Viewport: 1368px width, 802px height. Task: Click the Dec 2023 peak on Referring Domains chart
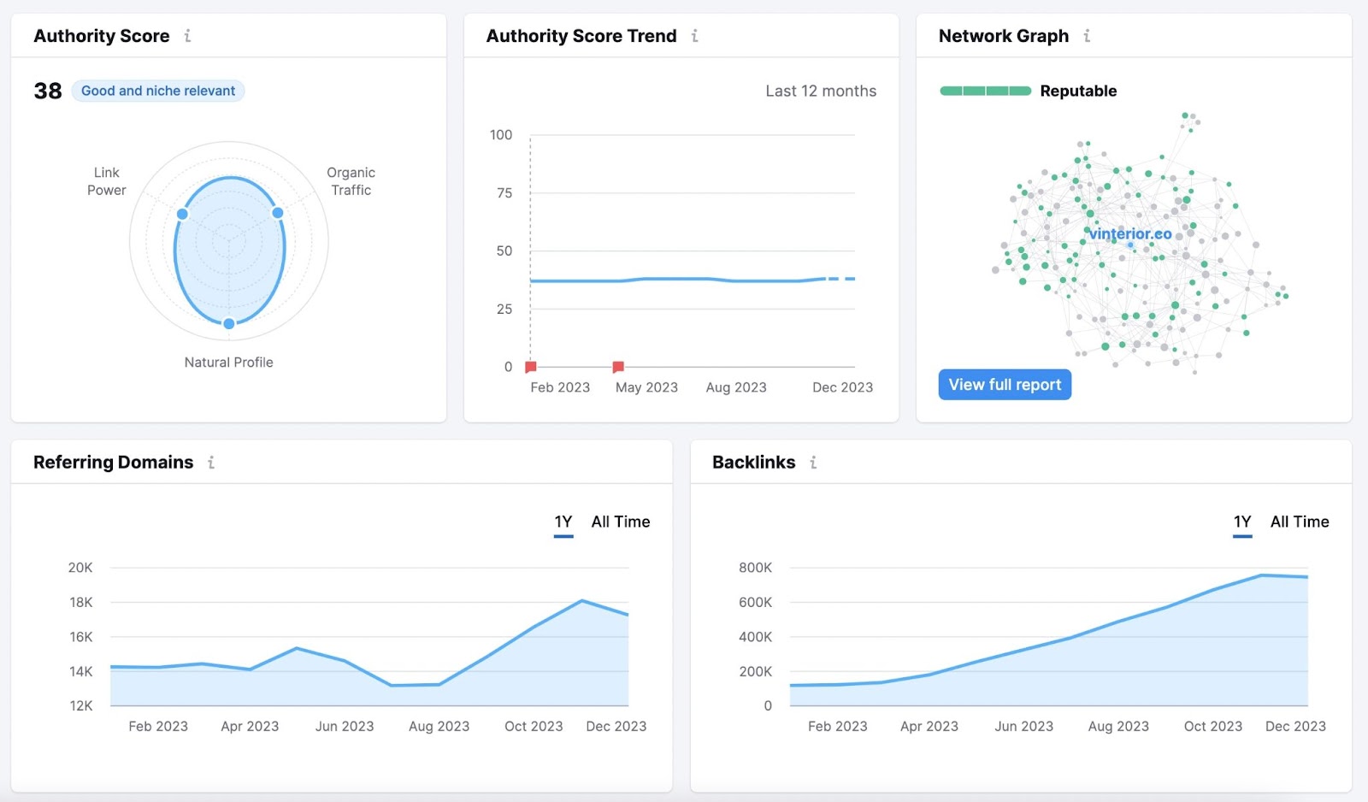click(x=582, y=600)
